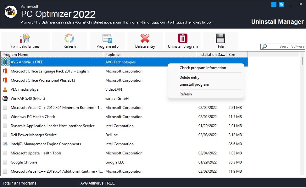This screenshot has height=188, width=306.
Task: Click the 02/08/2022 installation date
Action: point(208,135)
